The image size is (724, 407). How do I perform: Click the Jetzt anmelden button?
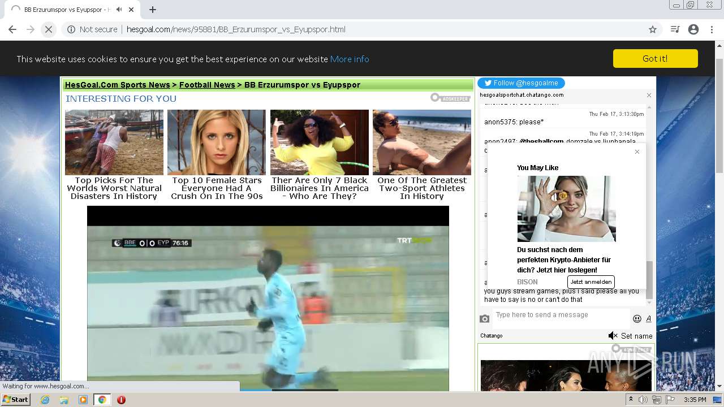pyautogui.click(x=591, y=282)
